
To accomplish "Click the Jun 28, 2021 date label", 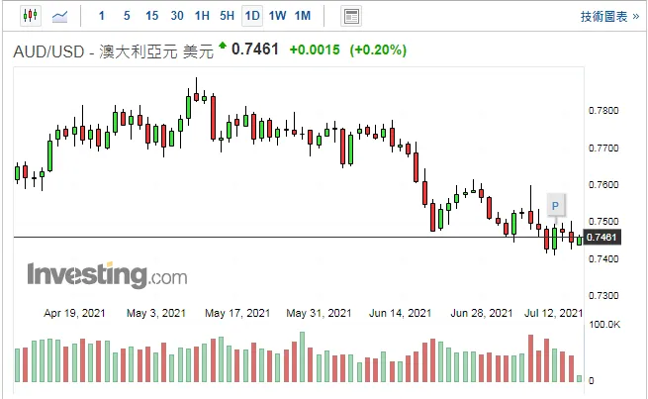I will (482, 313).
